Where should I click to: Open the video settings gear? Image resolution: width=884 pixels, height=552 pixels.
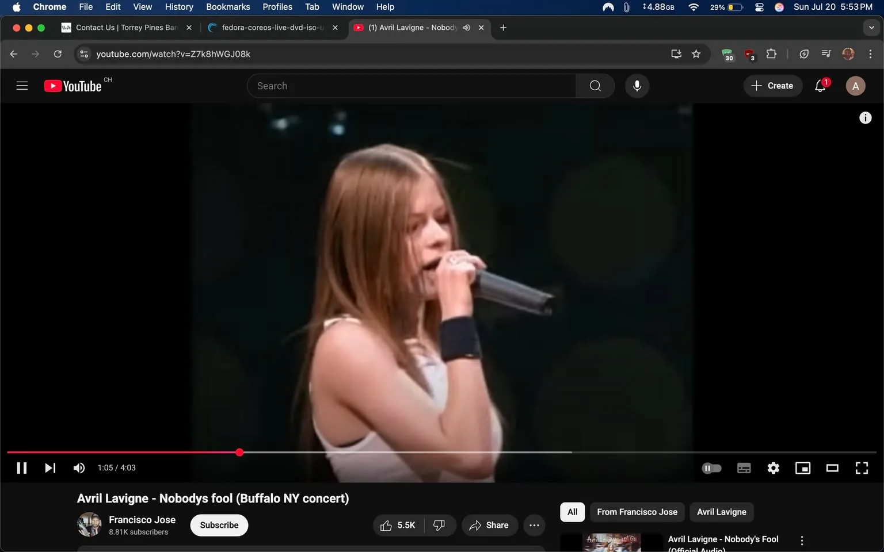(x=773, y=467)
